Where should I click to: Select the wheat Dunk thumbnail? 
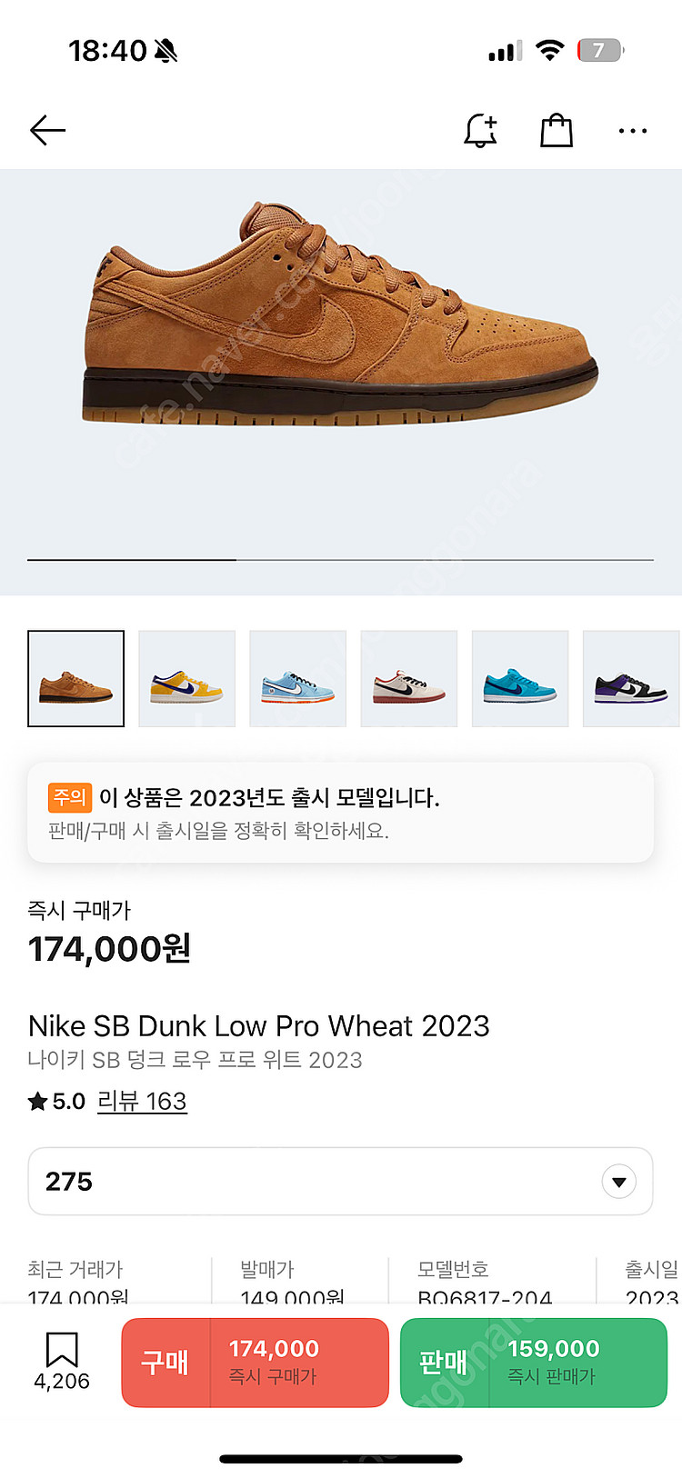[x=76, y=679]
